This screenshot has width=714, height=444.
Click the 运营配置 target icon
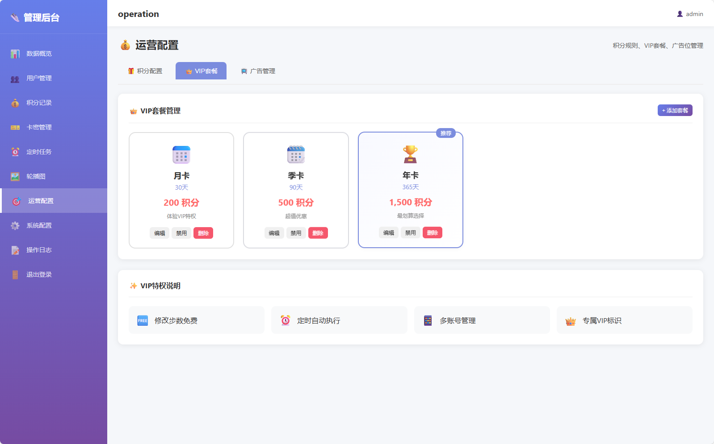point(17,201)
